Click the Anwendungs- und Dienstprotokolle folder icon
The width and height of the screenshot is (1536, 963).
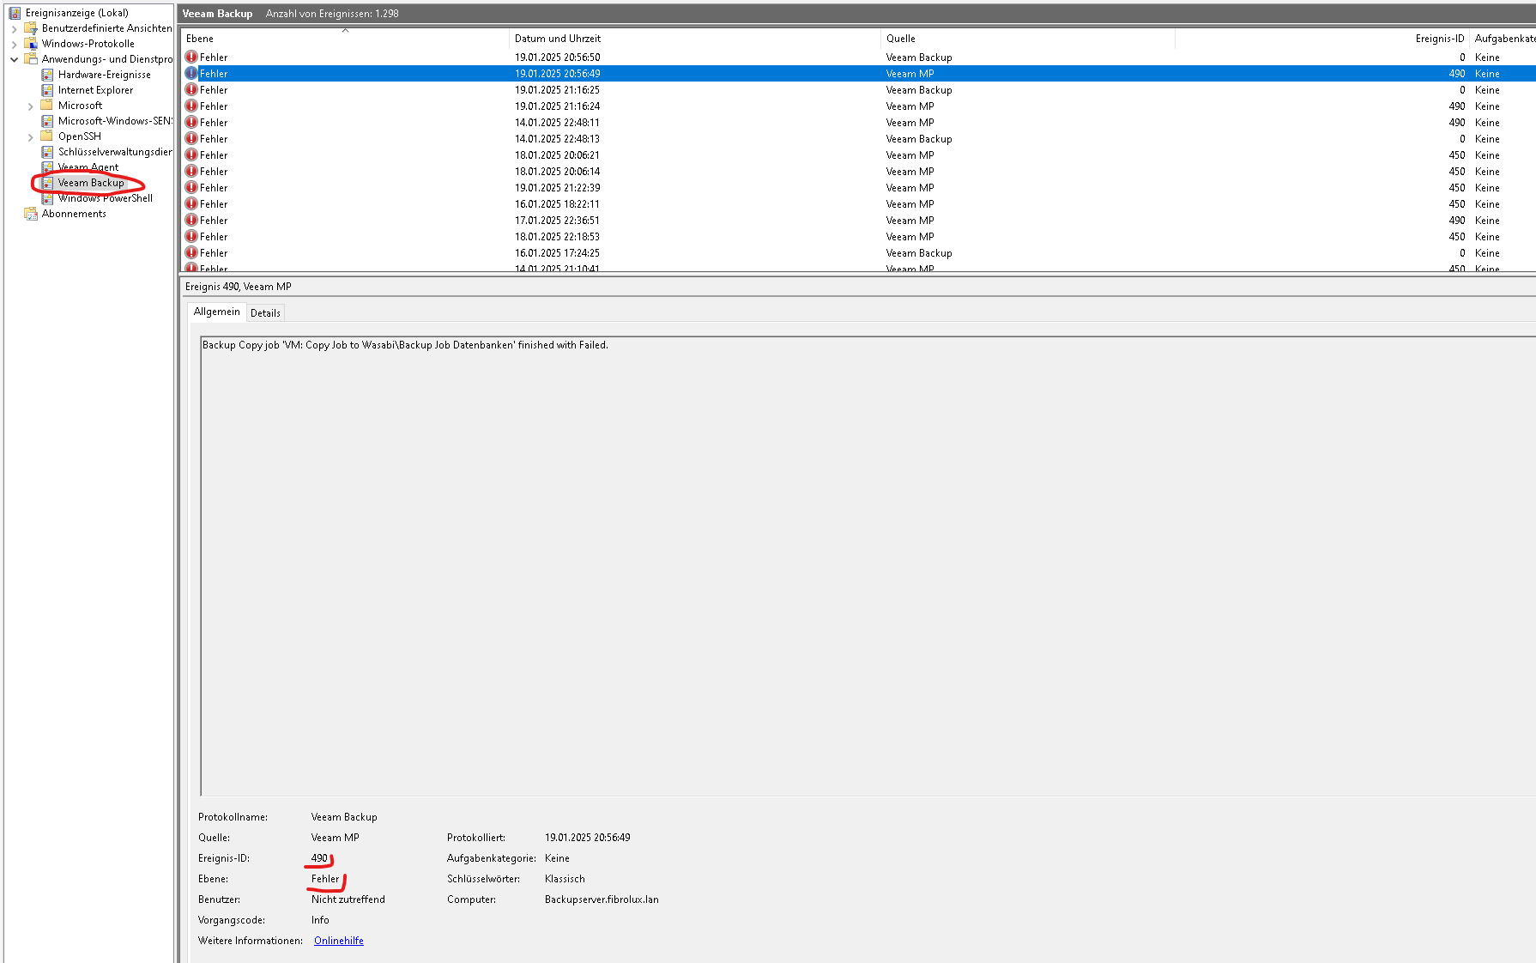pyautogui.click(x=31, y=59)
